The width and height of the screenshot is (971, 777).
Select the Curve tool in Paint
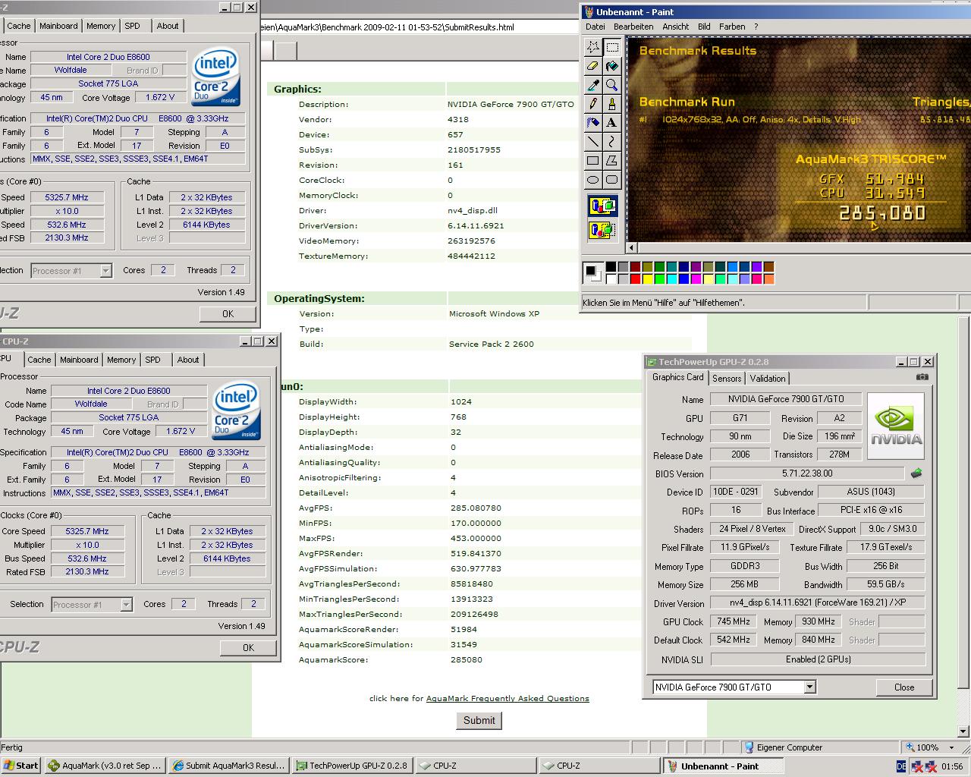(611, 141)
